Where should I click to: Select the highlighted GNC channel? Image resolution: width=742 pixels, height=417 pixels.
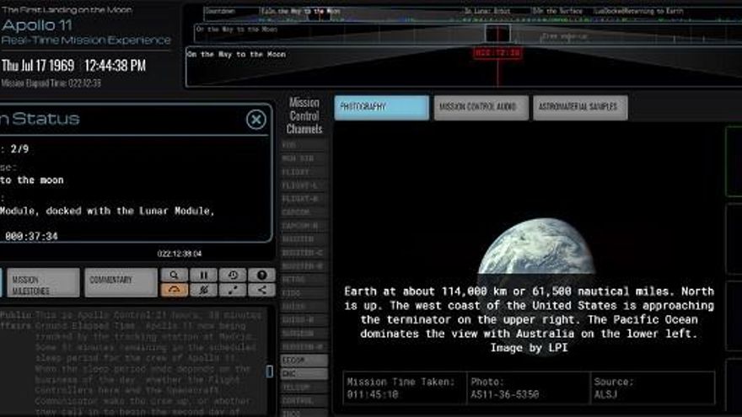(x=304, y=373)
